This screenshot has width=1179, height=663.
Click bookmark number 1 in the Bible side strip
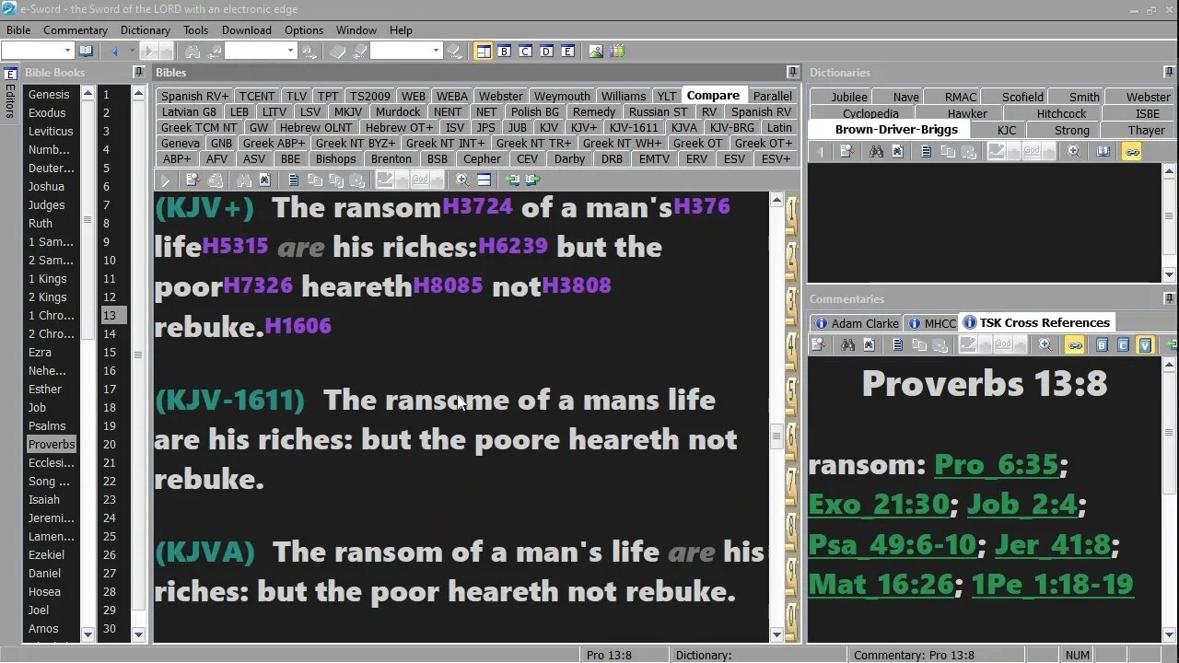click(x=790, y=215)
